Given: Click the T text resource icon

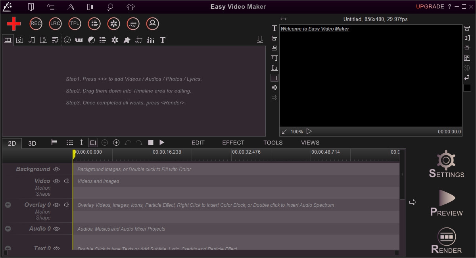Looking at the screenshot, I should pyautogui.click(x=162, y=40).
